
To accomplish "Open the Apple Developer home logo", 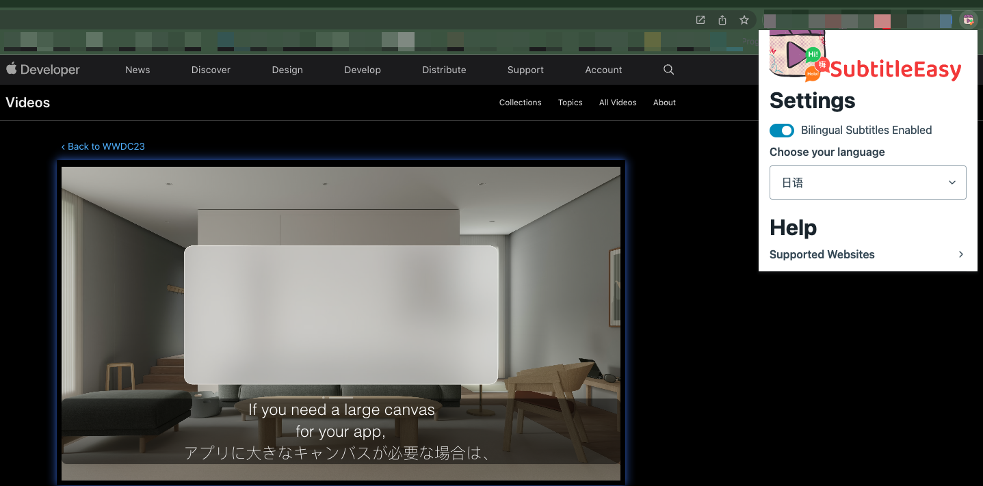I will [42, 70].
